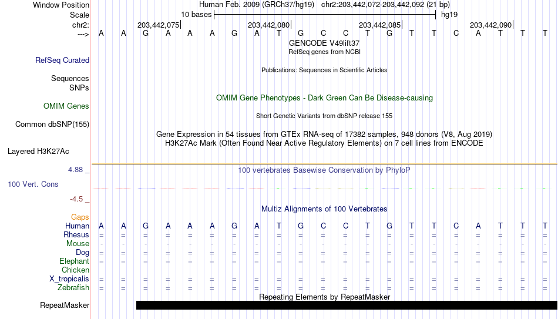Click the chr2: ruler label
The height and width of the screenshot is (319, 558).
pos(80,25)
